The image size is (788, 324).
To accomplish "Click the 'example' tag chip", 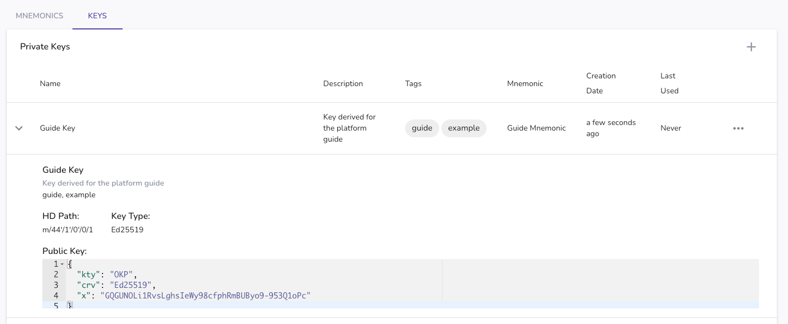I will point(464,128).
